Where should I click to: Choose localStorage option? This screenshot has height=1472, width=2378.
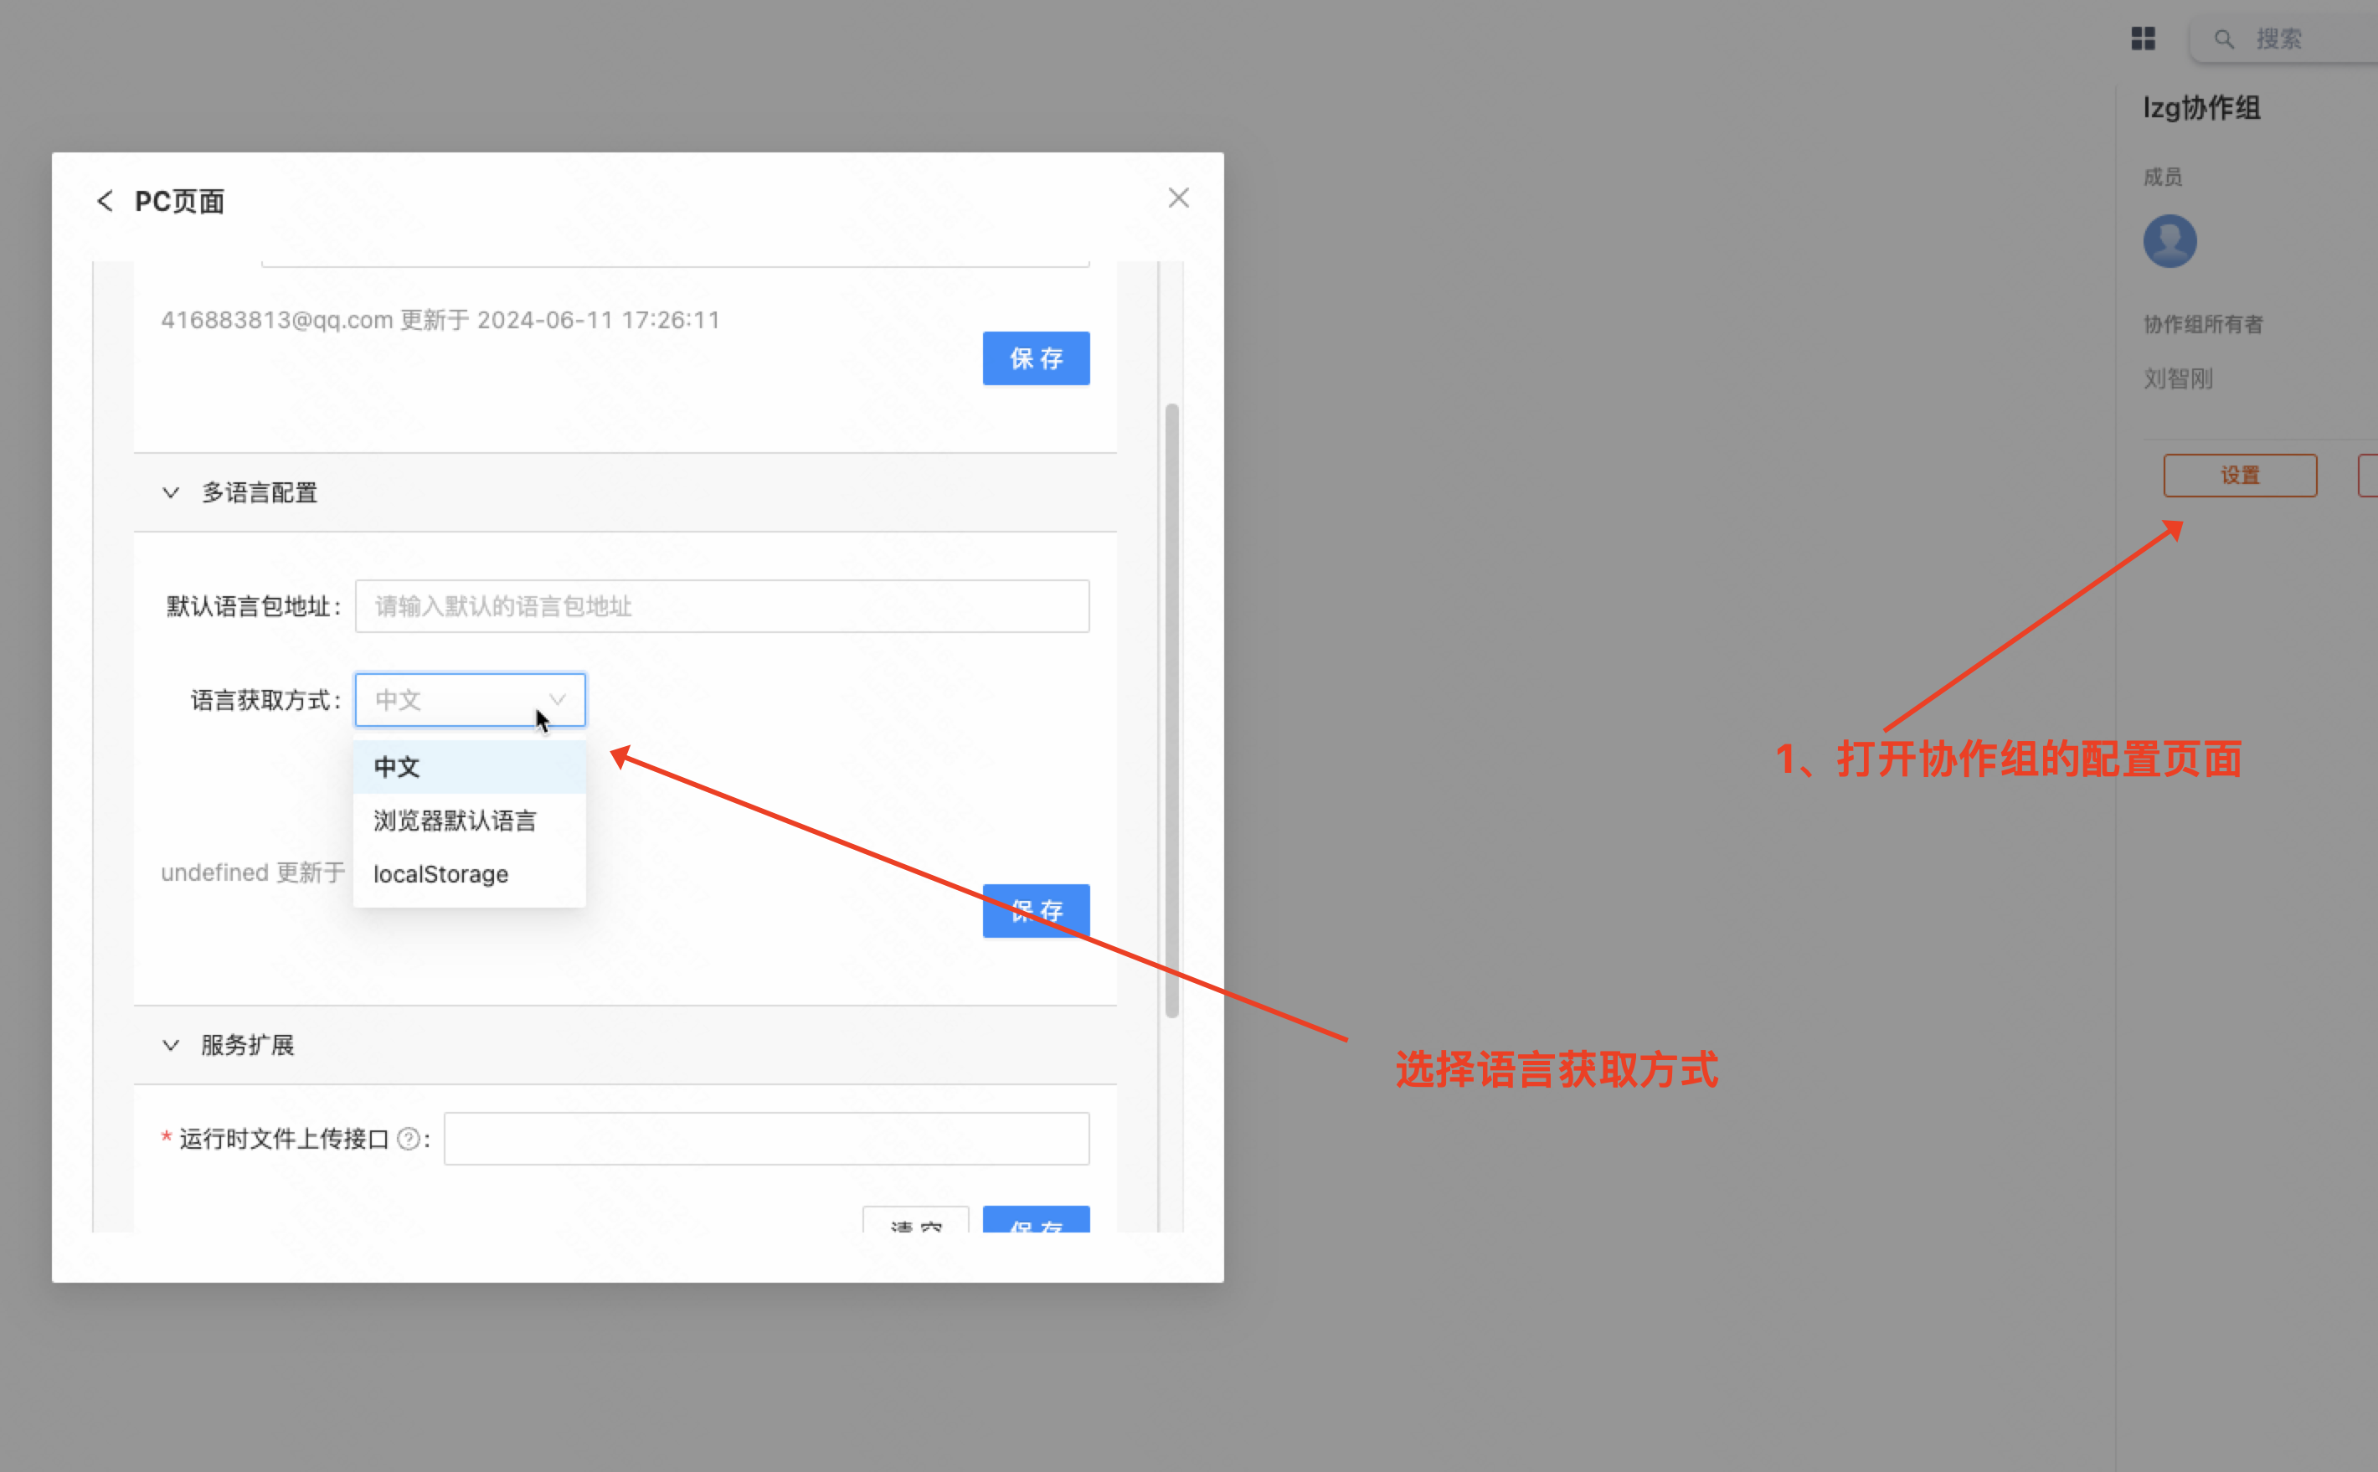(x=469, y=873)
